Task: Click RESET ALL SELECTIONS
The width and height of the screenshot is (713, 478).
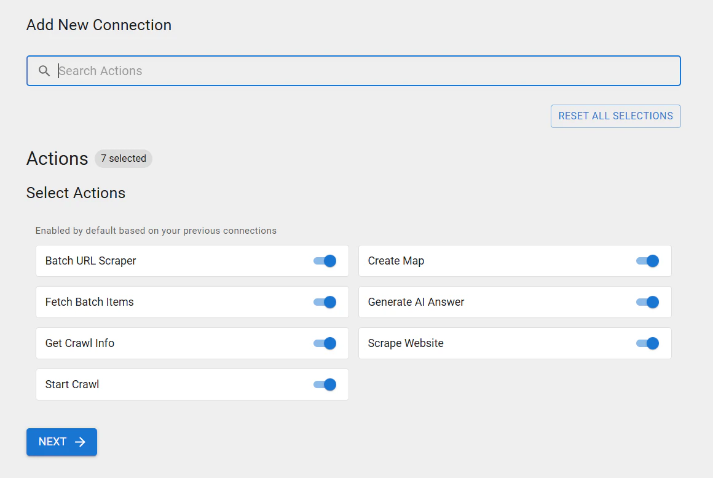Action: [615, 116]
